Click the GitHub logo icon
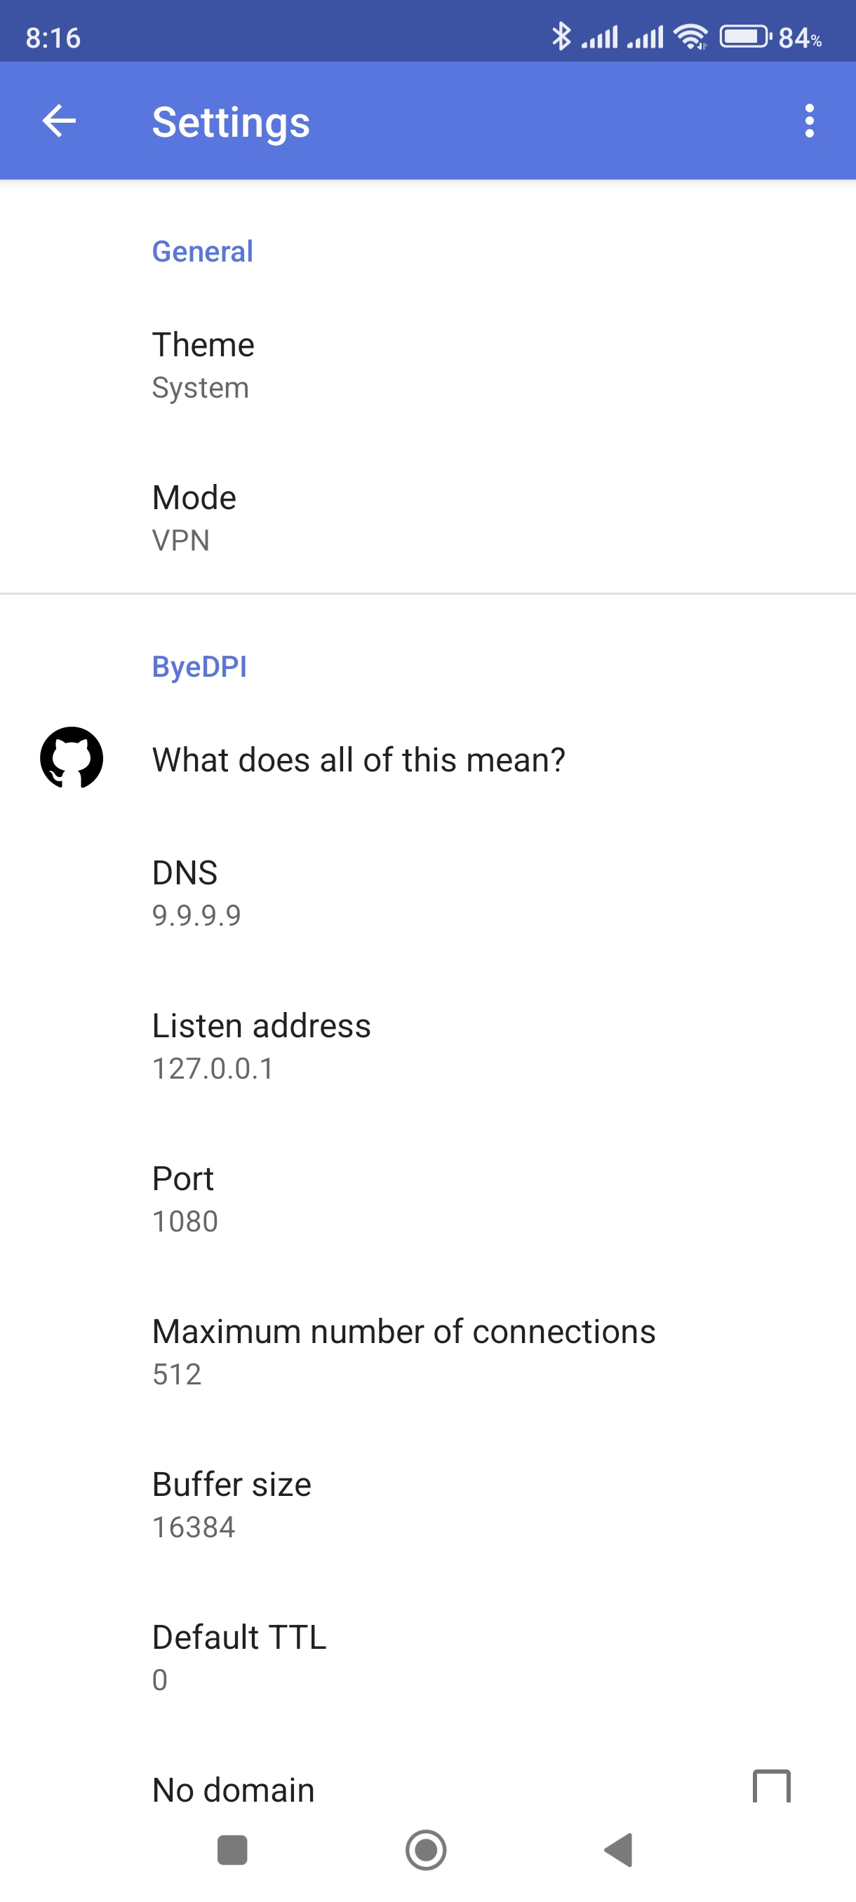The image size is (856, 1902). (x=72, y=758)
